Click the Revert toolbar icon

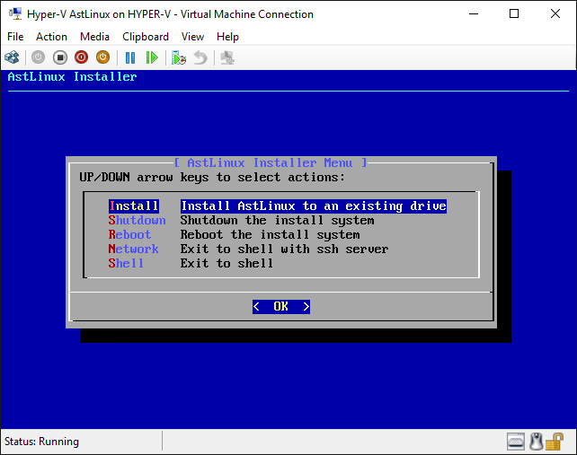click(200, 57)
